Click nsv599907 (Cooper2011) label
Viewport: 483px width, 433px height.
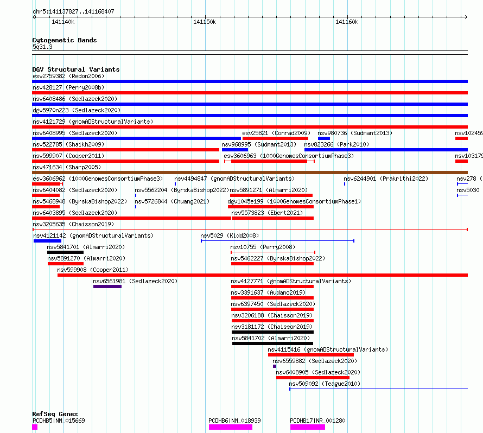(68, 156)
